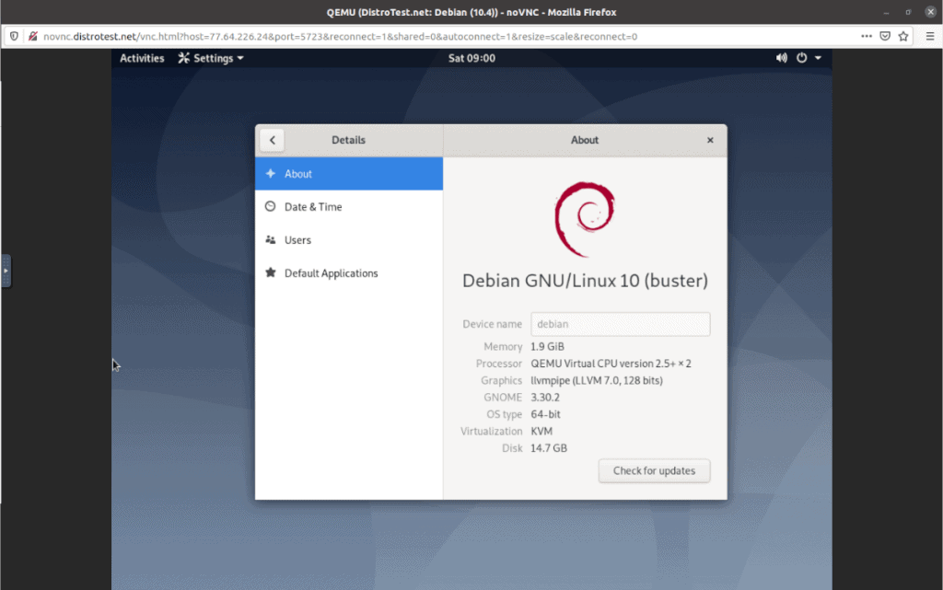Click the Graphics value llvmpipe
The height and width of the screenshot is (590, 943).
point(597,380)
